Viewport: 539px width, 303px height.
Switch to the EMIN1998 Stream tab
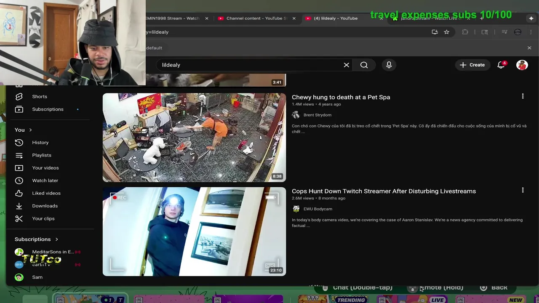click(172, 19)
